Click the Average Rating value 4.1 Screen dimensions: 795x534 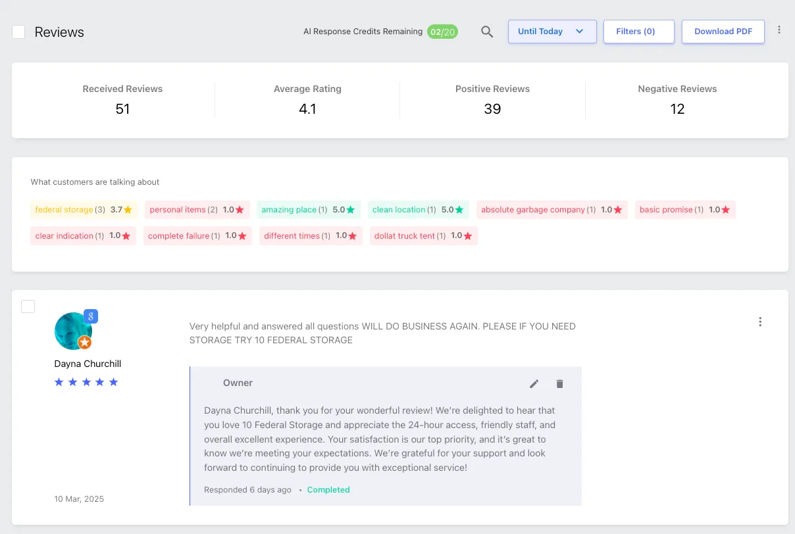(x=307, y=109)
